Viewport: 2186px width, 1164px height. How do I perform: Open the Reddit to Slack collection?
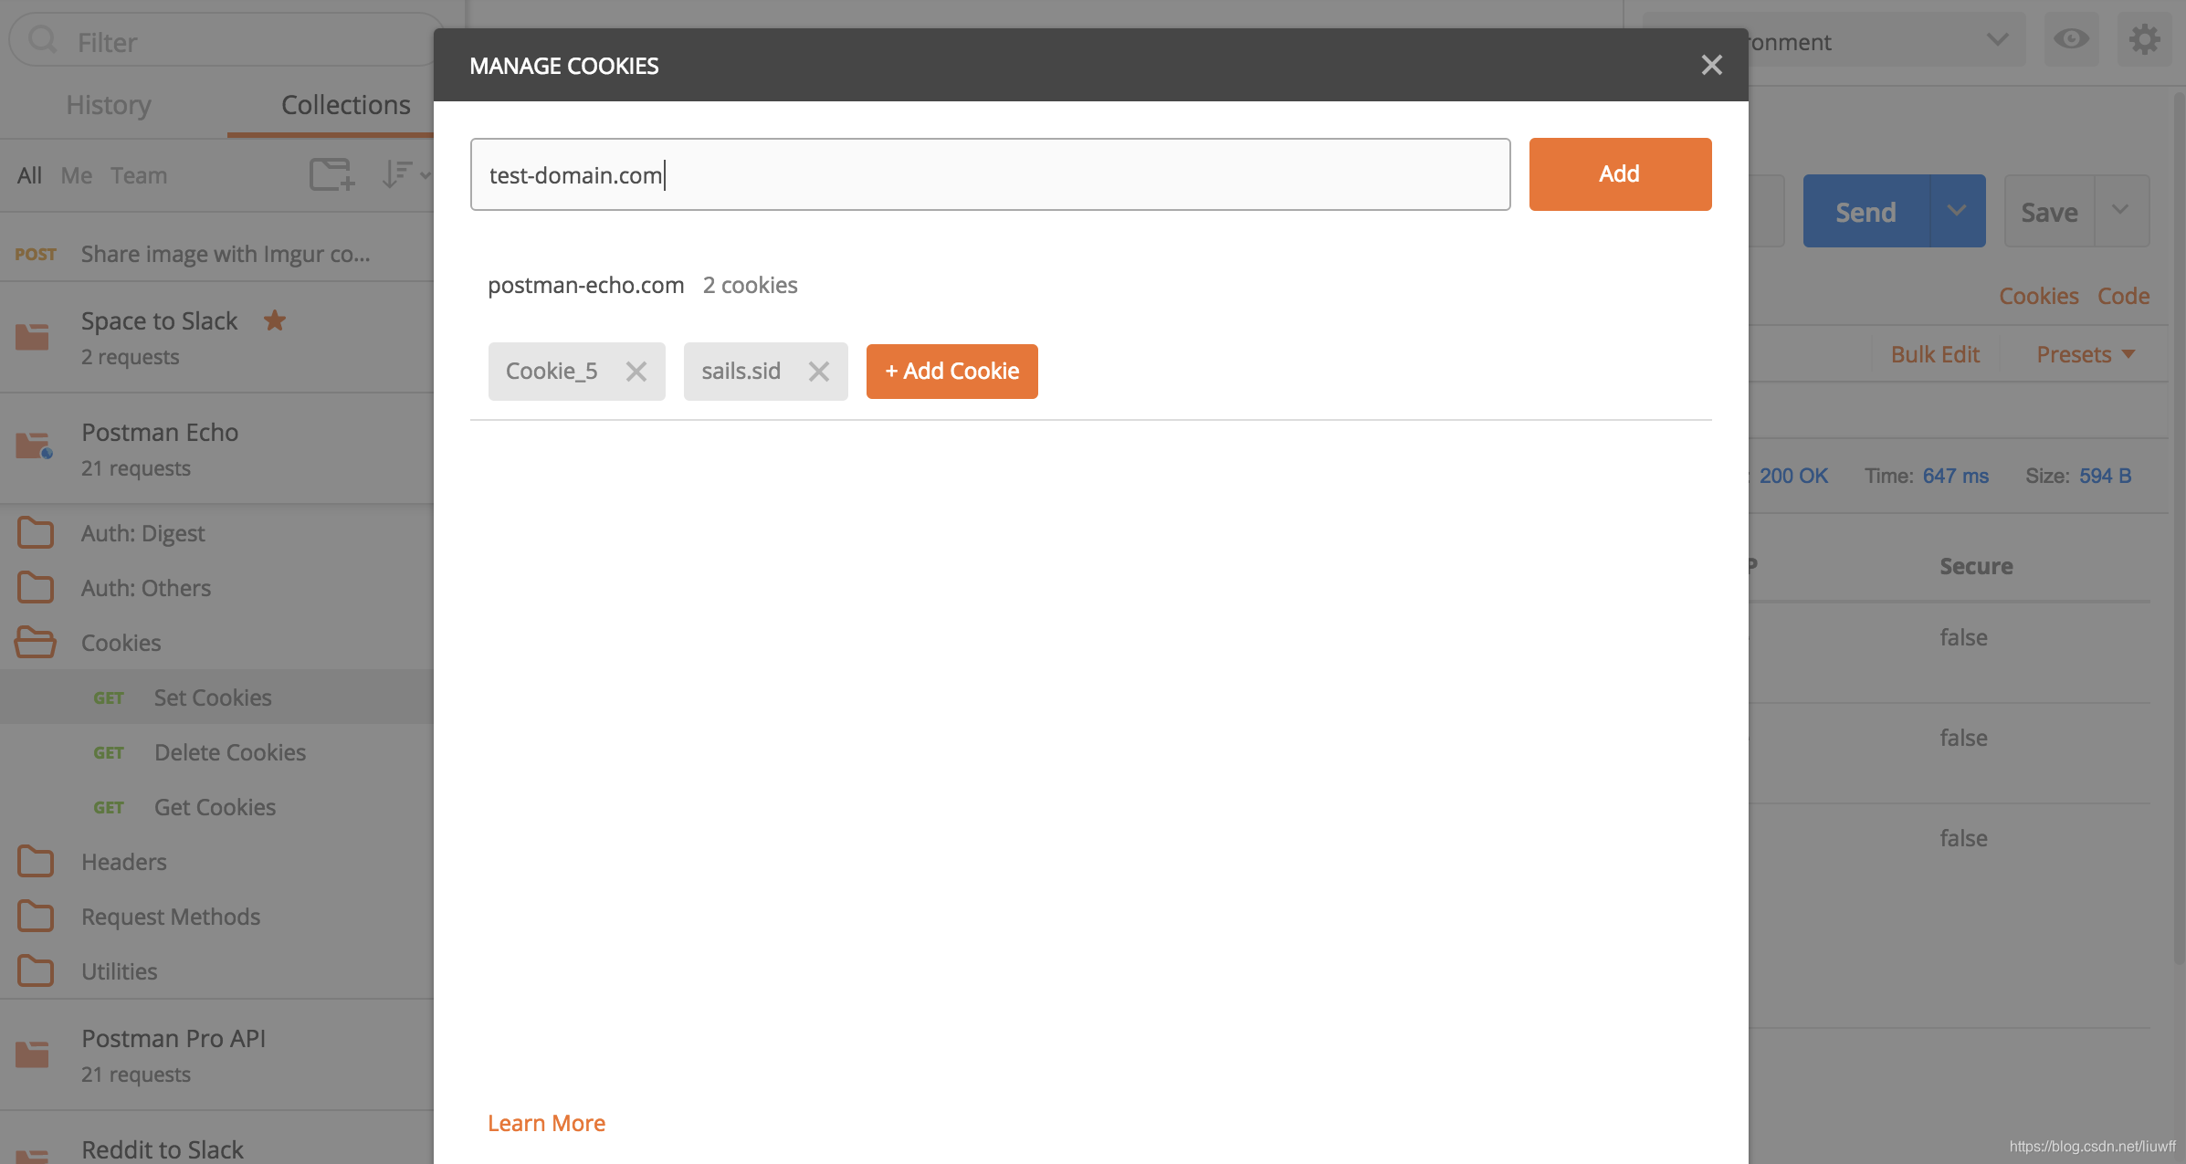(x=163, y=1149)
